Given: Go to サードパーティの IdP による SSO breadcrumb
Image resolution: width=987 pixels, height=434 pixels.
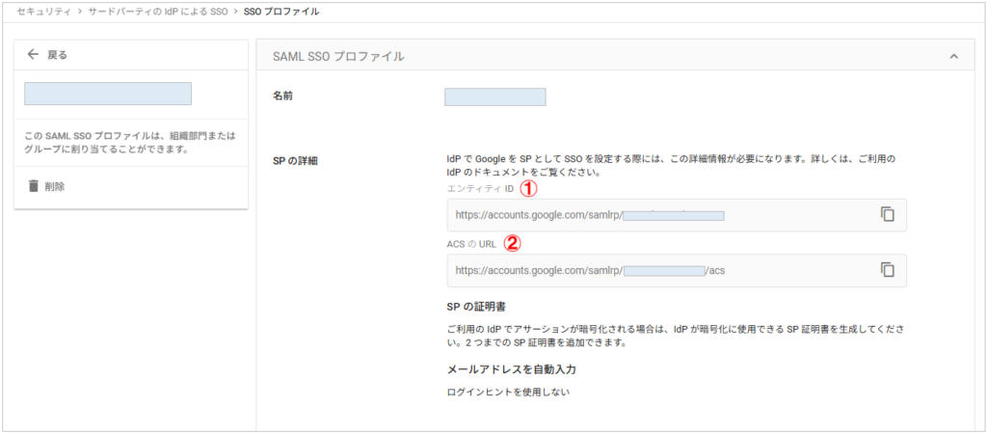Looking at the screenshot, I should [x=158, y=13].
